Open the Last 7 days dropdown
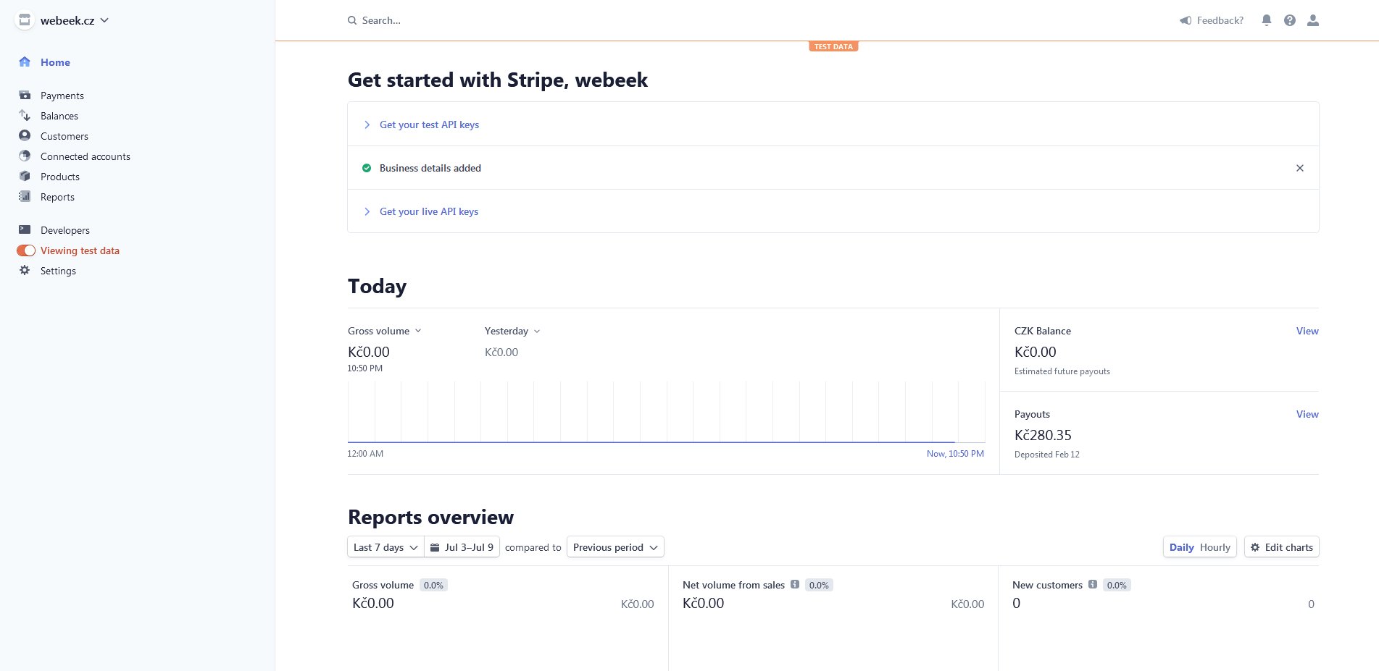The image size is (1379, 671). [x=386, y=547]
